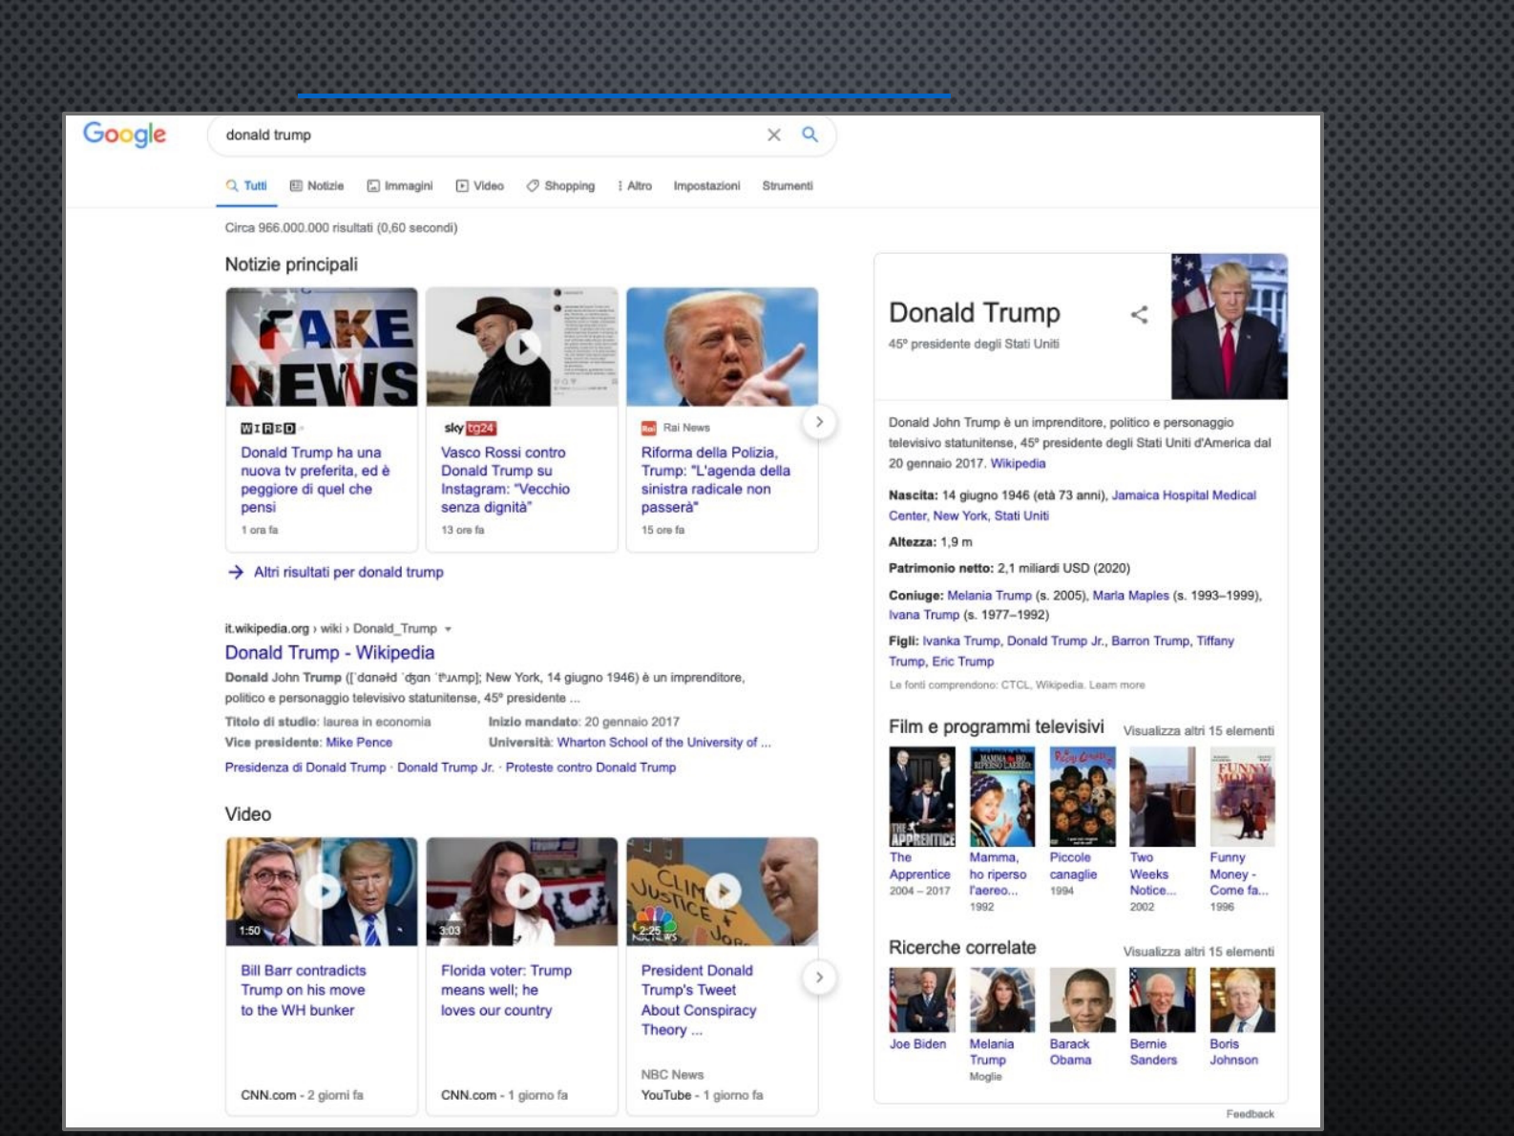Switch to the Shopping tab
Image resolution: width=1514 pixels, height=1136 pixels.
560,186
